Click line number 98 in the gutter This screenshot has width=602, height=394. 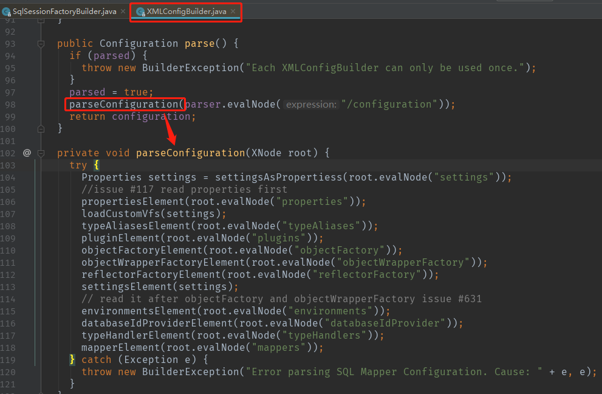(10, 105)
